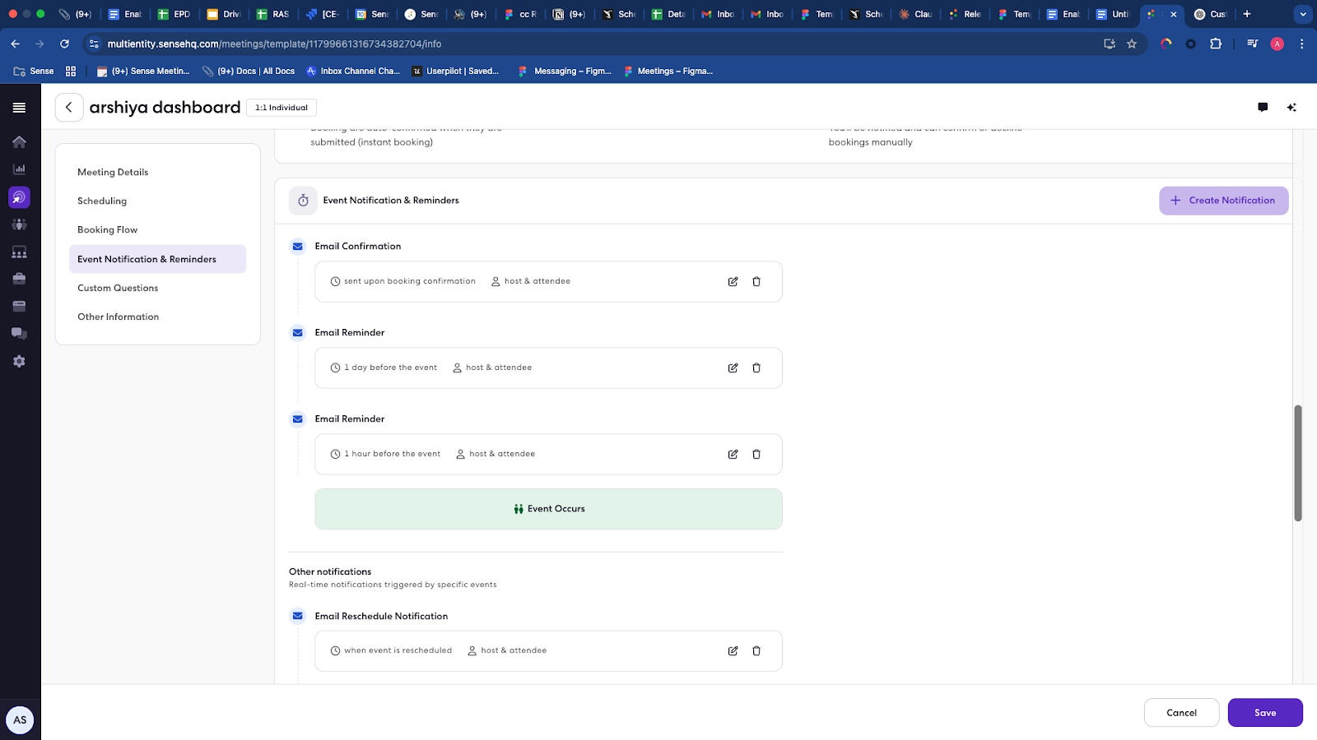Open the Inbox Channel Cha... bookmark
The height and width of the screenshot is (740, 1317).
(353, 72)
